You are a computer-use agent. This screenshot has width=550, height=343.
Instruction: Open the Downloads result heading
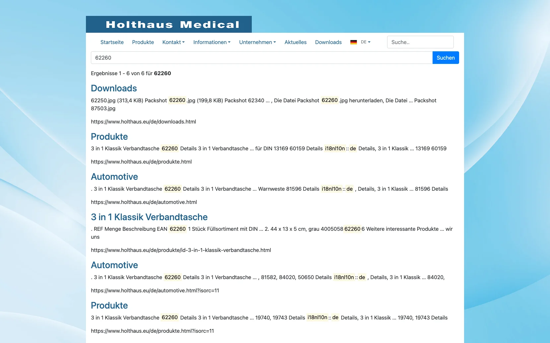pos(114,88)
